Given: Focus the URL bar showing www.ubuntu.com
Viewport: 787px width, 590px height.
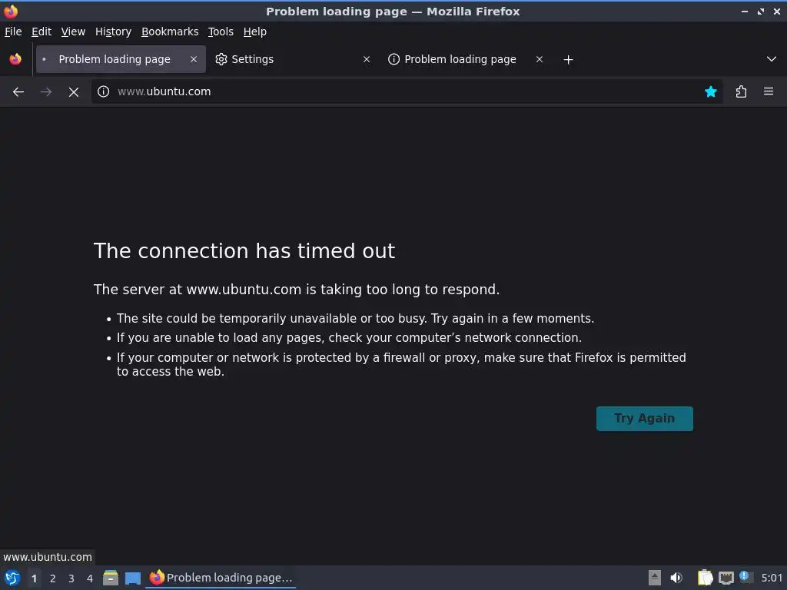Looking at the screenshot, I should (x=407, y=91).
